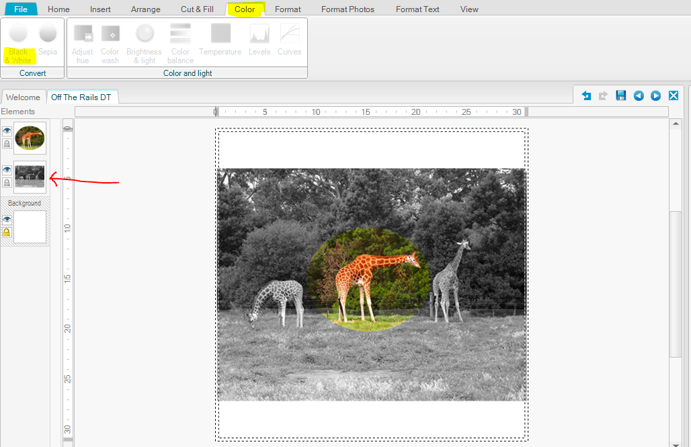This screenshot has width=691, height=447.
Task: Switch to the Welcome document tab
Action: (23, 97)
